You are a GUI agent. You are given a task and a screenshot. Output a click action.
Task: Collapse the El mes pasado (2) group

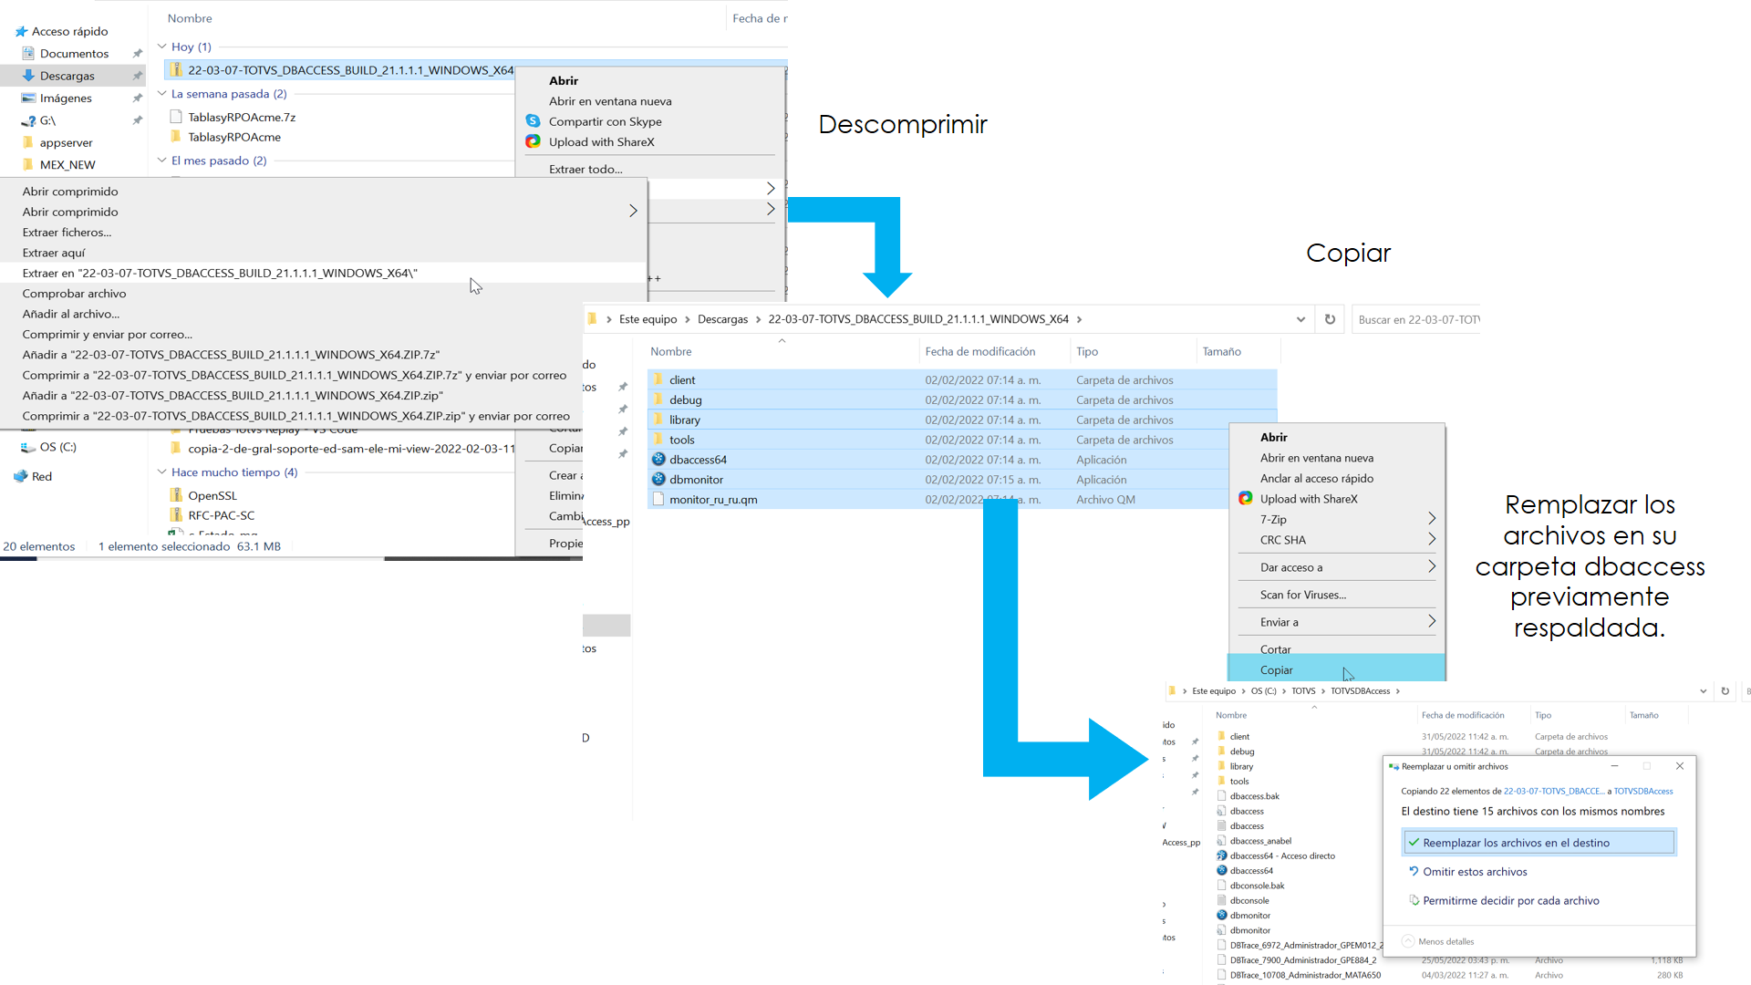pos(162,160)
